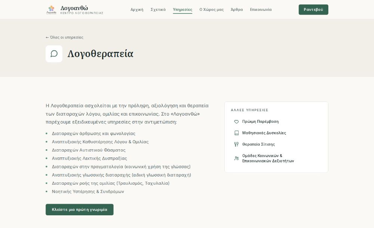Click the ΑΛΛΕΣ ΥΠΗΡΕΣΙΕΣ sidebar heading
This screenshot has height=228, width=374.
(249, 110)
